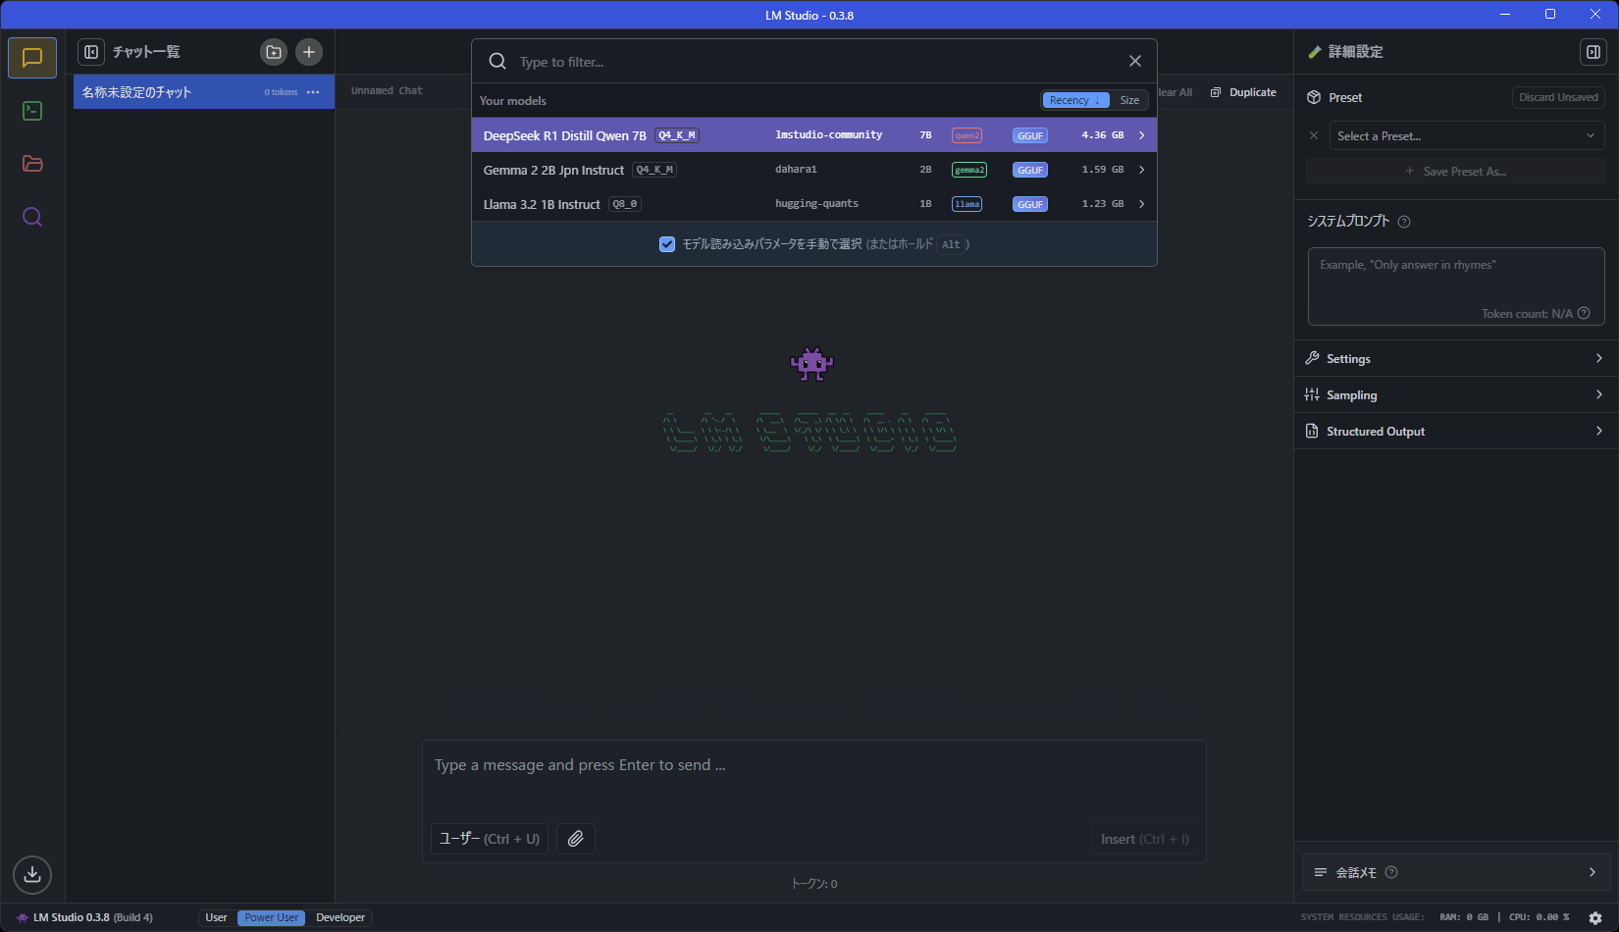The width and height of the screenshot is (1619, 932).
Task: Click the Duplicate chat button
Action: 1243,92
